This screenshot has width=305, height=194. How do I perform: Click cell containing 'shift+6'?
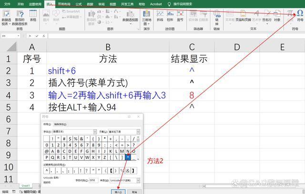(108, 71)
